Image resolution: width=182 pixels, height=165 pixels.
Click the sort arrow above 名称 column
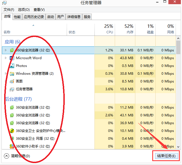coord(33,25)
